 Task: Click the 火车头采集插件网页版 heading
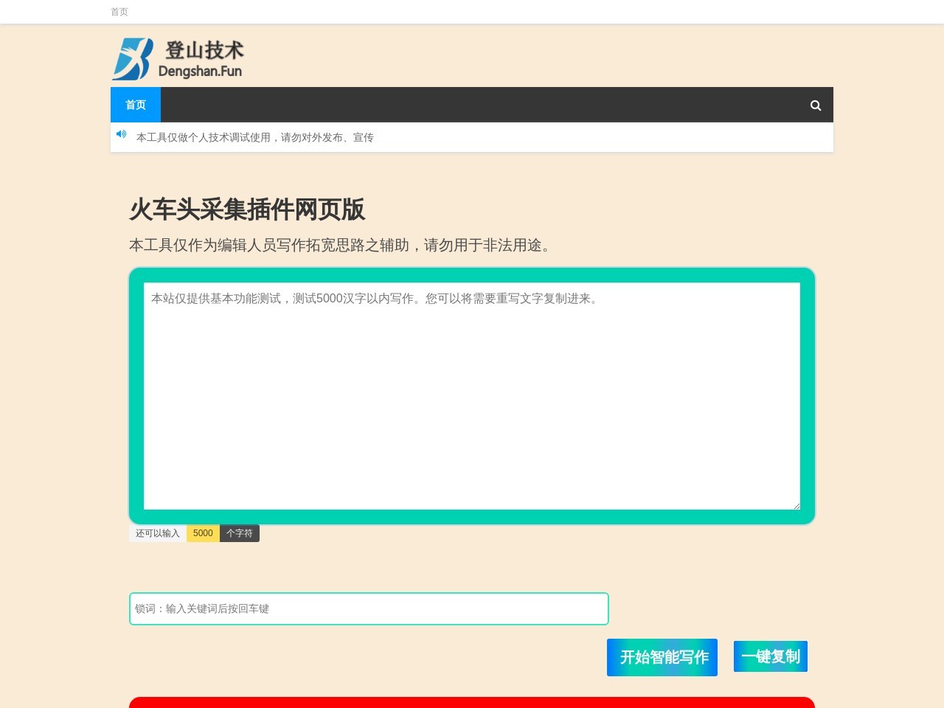(x=246, y=210)
